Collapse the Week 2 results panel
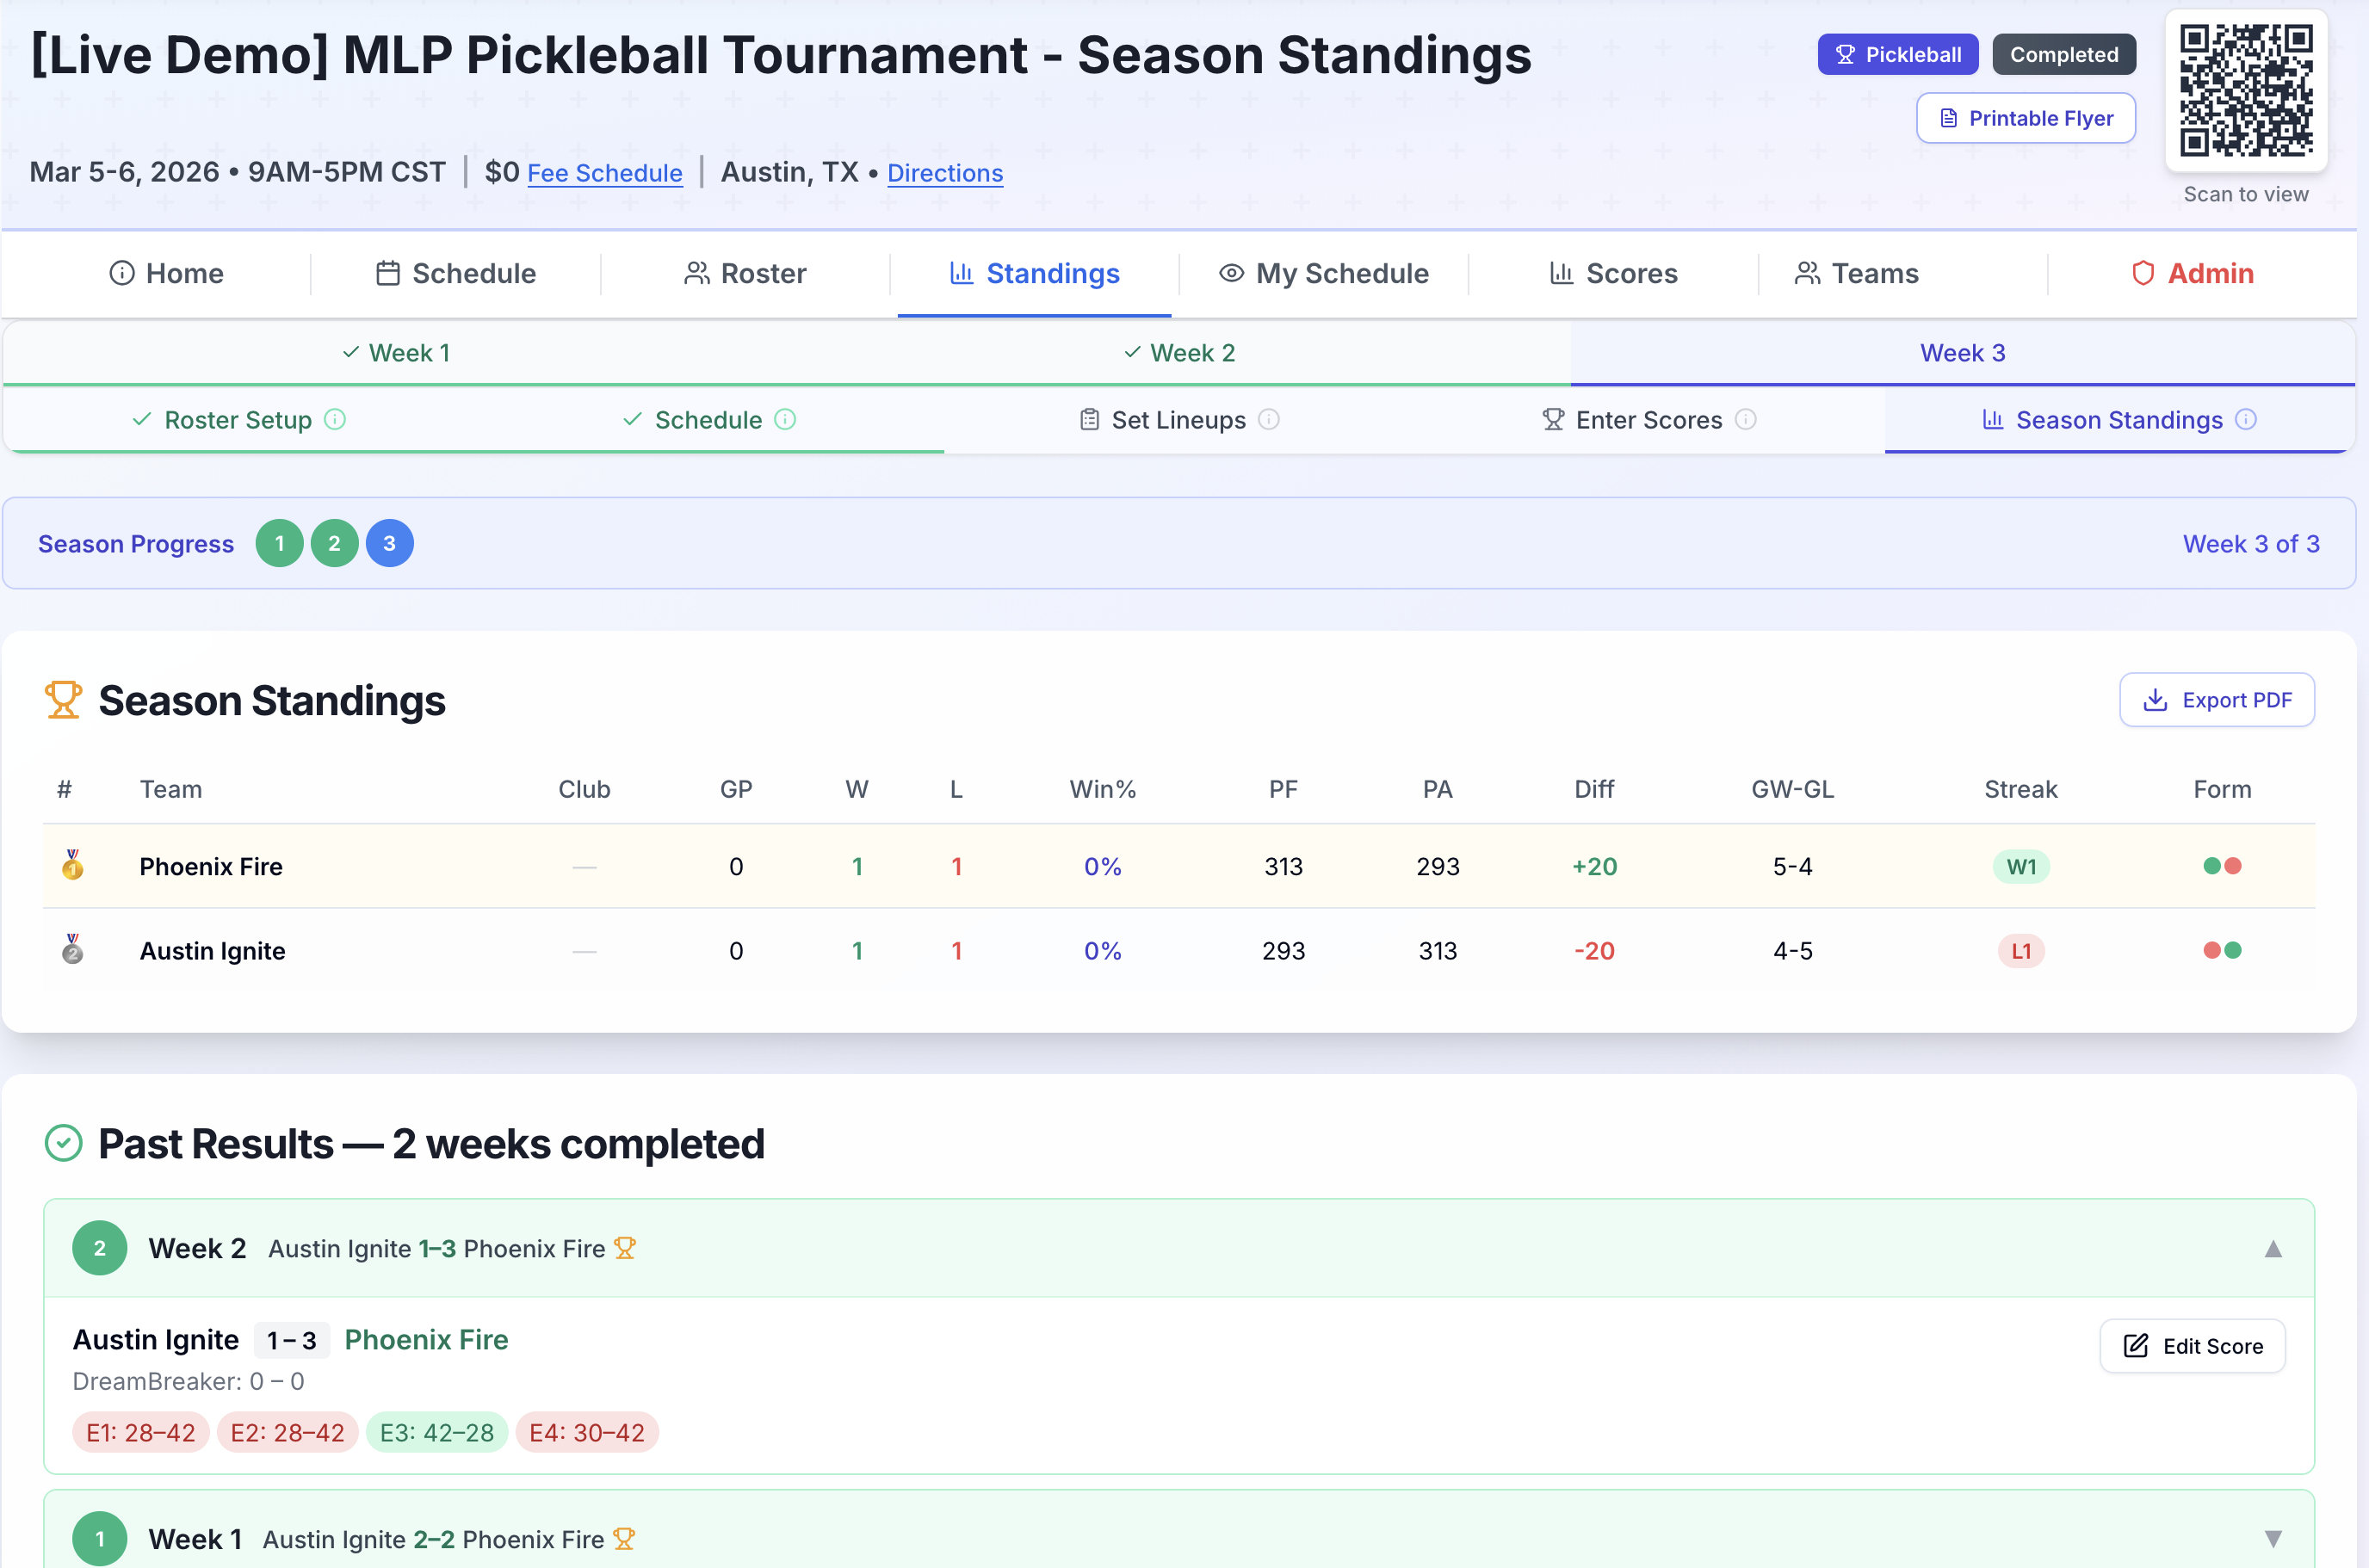Image resolution: width=2369 pixels, height=1568 pixels. [2273, 1247]
